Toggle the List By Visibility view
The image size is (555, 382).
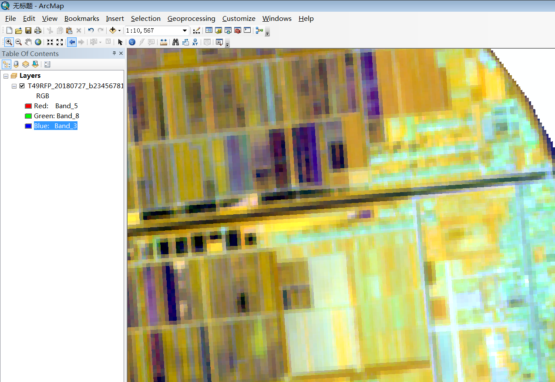[25, 64]
